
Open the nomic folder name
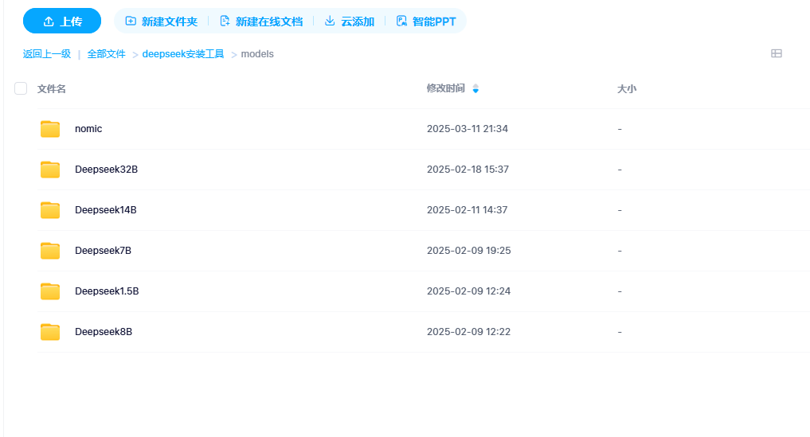(x=88, y=129)
